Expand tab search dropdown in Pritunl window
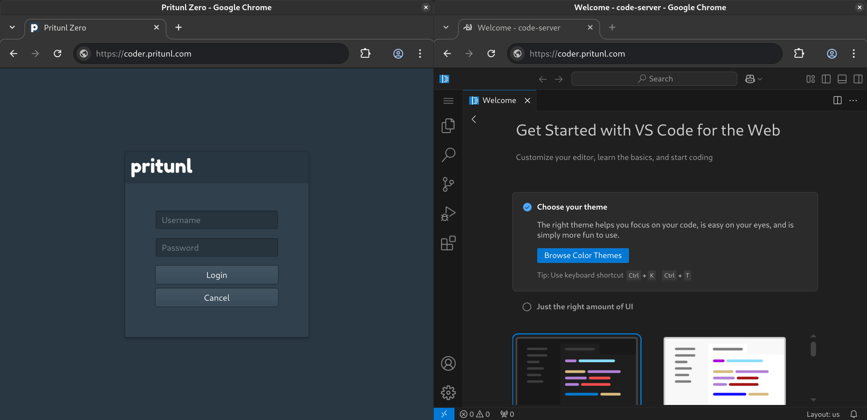Viewport: 867px width, 420px height. click(x=12, y=27)
